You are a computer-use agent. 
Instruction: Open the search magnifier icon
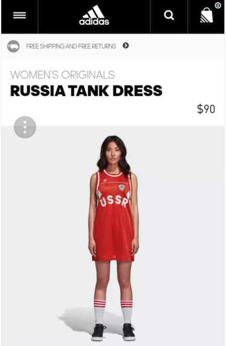tap(169, 15)
